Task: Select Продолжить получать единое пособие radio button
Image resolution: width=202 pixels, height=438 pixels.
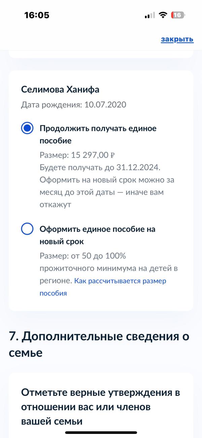Action: coord(27,129)
